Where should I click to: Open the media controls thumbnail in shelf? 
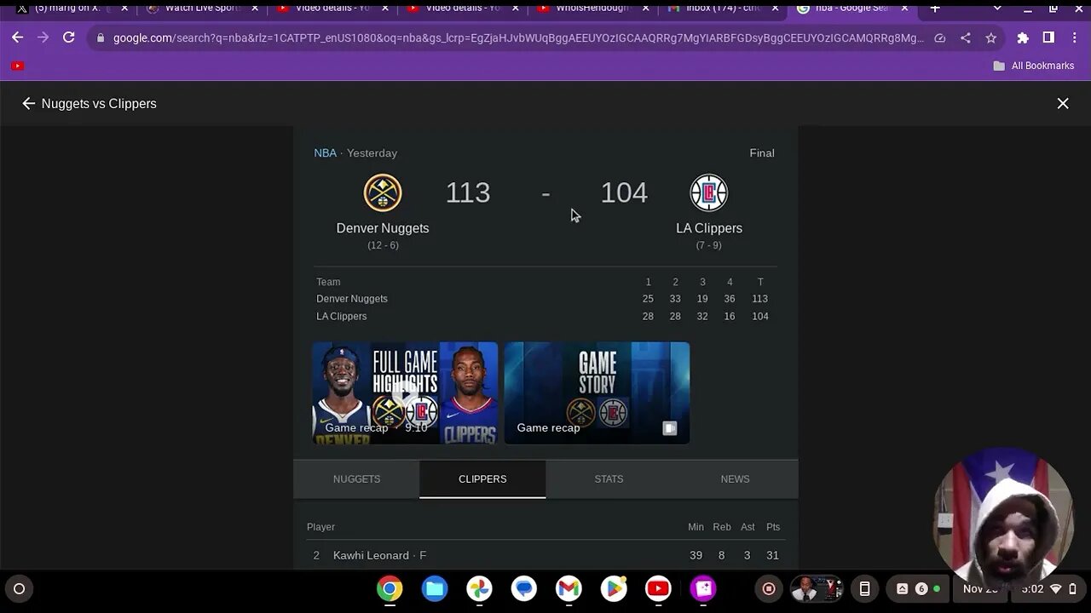tap(817, 588)
